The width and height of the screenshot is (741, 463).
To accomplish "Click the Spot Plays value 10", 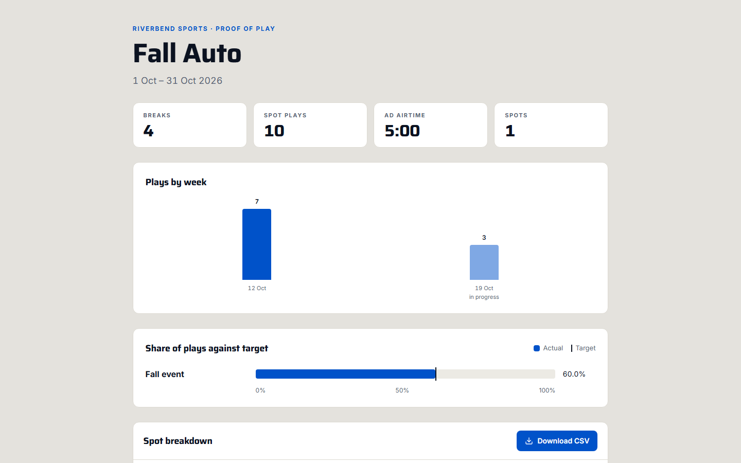I will pos(274,131).
